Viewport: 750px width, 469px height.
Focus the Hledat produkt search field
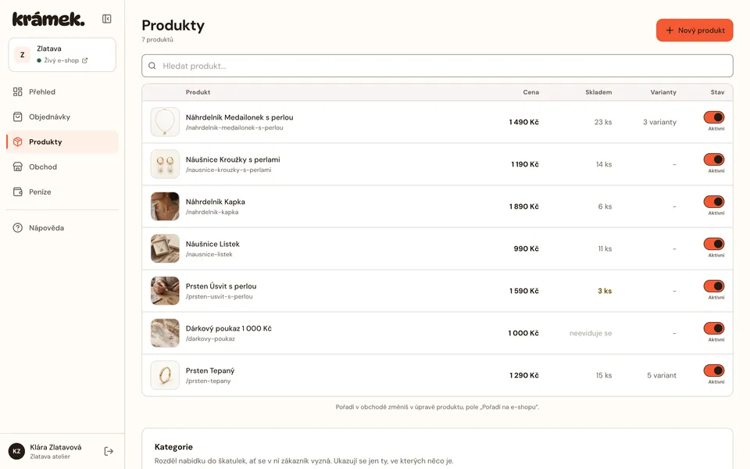coord(437,66)
